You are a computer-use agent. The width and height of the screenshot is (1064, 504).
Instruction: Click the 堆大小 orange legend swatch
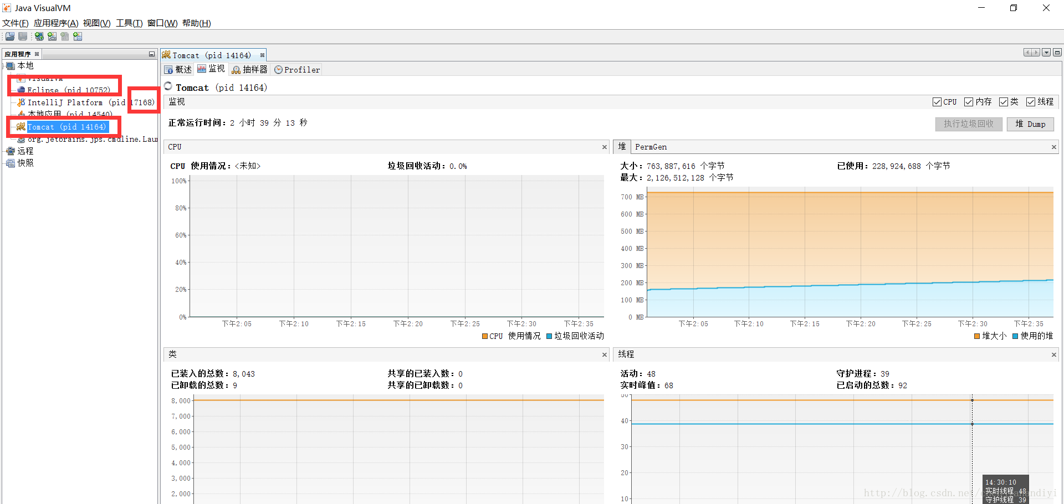coord(977,336)
